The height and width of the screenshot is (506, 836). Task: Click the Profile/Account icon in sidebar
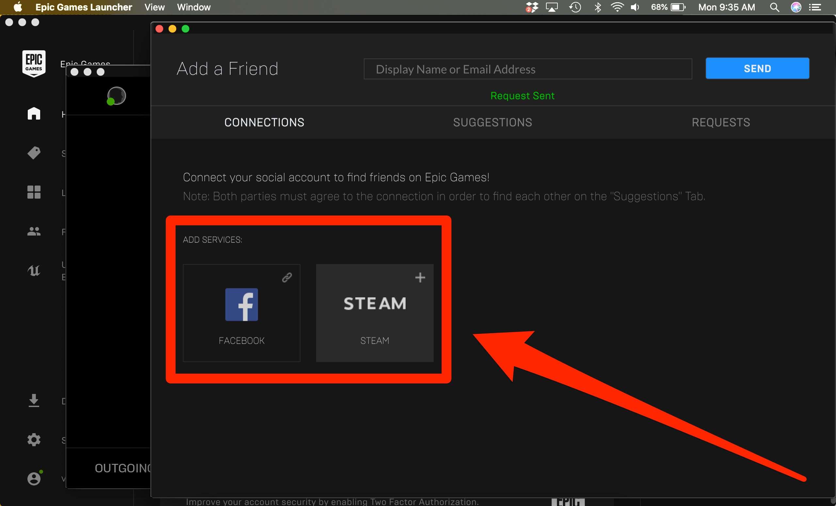[34, 478]
